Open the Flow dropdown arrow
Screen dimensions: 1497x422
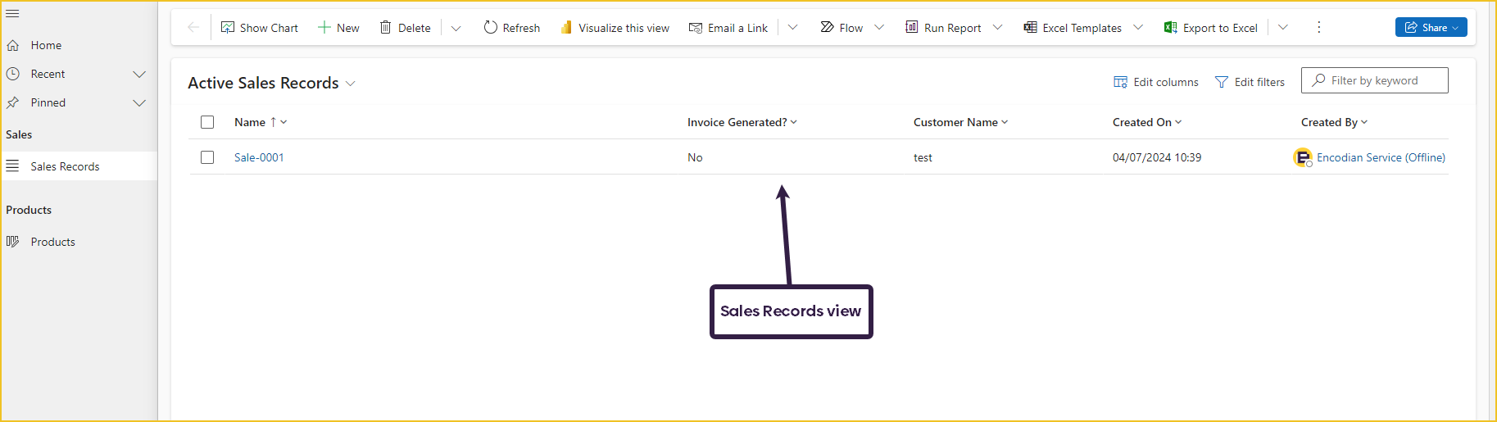click(879, 27)
